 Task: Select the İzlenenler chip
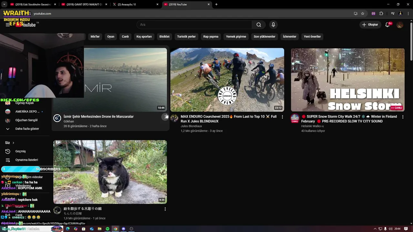click(289, 37)
